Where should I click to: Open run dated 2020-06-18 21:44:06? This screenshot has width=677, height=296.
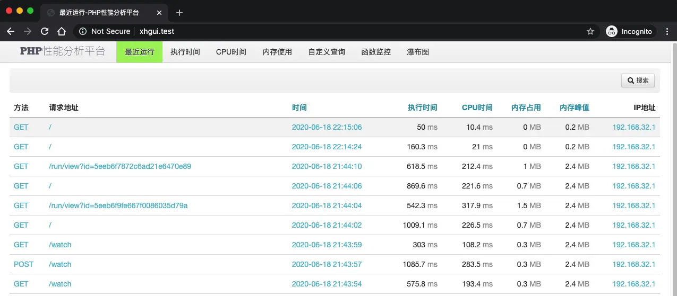(327, 186)
